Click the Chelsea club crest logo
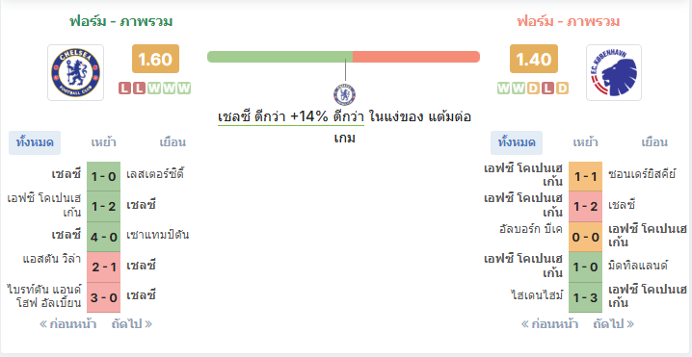 pos(75,73)
